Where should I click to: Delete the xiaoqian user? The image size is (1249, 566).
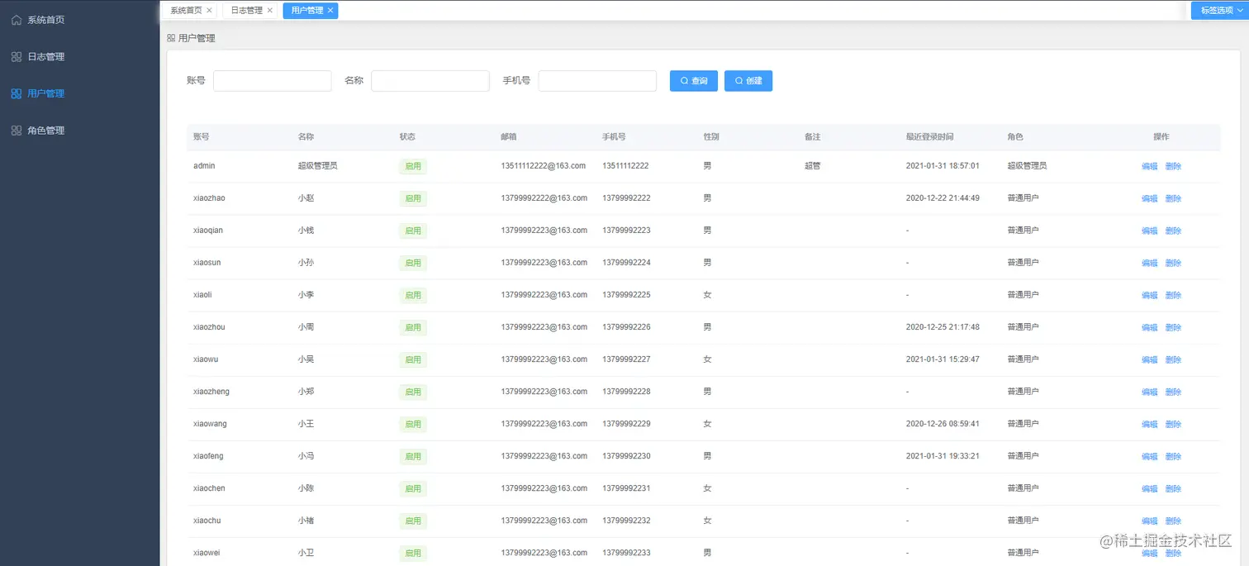(x=1173, y=231)
